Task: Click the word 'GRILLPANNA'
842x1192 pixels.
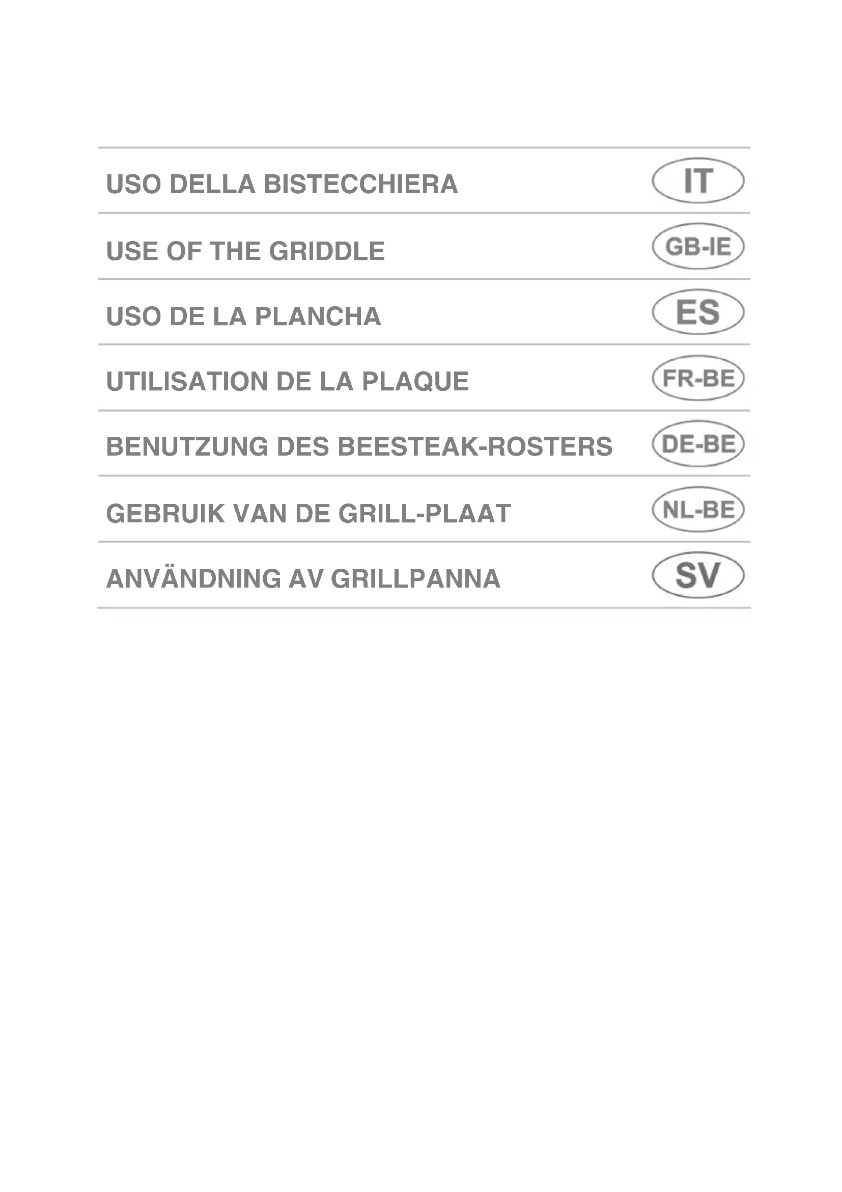Action: coord(415,579)
